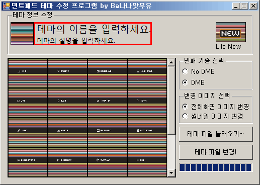This screenshot has height=185, width=260.
Task: Choose 썸네일 이미지 변경 radio option
Action: 213,116
